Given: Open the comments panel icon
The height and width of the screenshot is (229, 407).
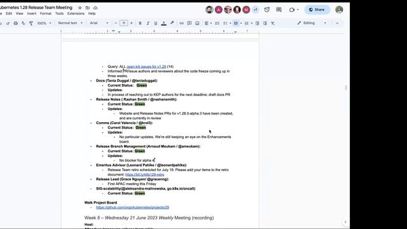Looking at the screenshot, I should tap(279, 10).
